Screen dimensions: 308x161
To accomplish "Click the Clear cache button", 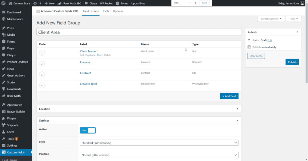I will click(x=256, y=56).
